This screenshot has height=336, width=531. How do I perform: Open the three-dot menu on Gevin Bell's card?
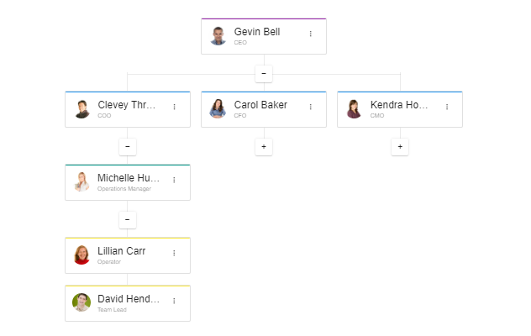coord(310,34)
